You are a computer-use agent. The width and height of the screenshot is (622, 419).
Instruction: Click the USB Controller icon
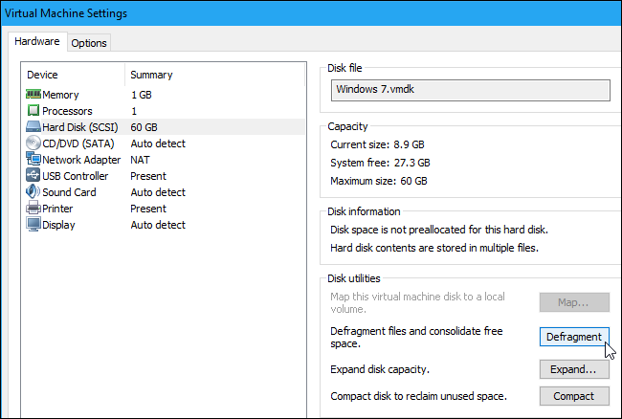(x=33, y=176)
